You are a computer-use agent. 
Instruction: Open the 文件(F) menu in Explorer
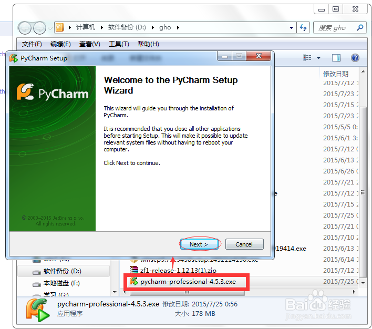tap(32, 44)
